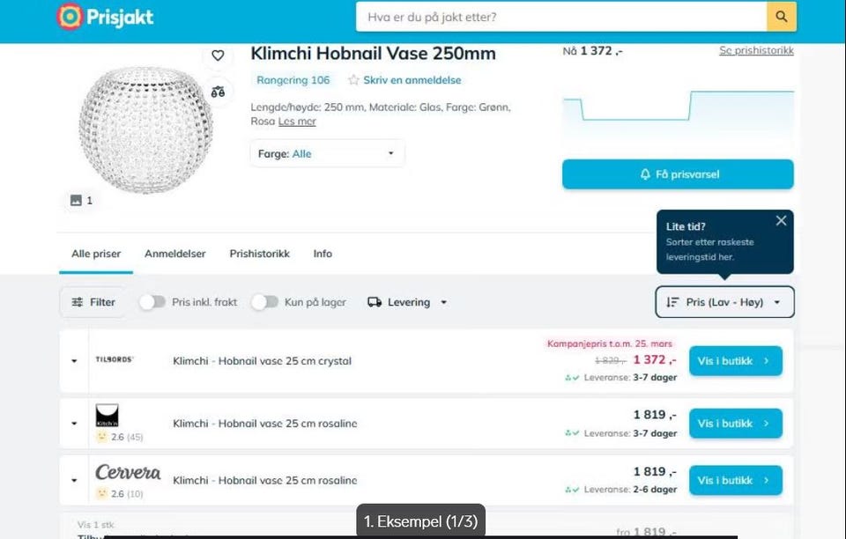Expand the Tilbords offer row arrow

(x=74, y=360)
